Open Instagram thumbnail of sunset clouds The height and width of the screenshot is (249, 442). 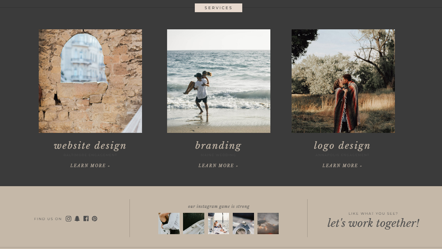(x=268, y=223)
